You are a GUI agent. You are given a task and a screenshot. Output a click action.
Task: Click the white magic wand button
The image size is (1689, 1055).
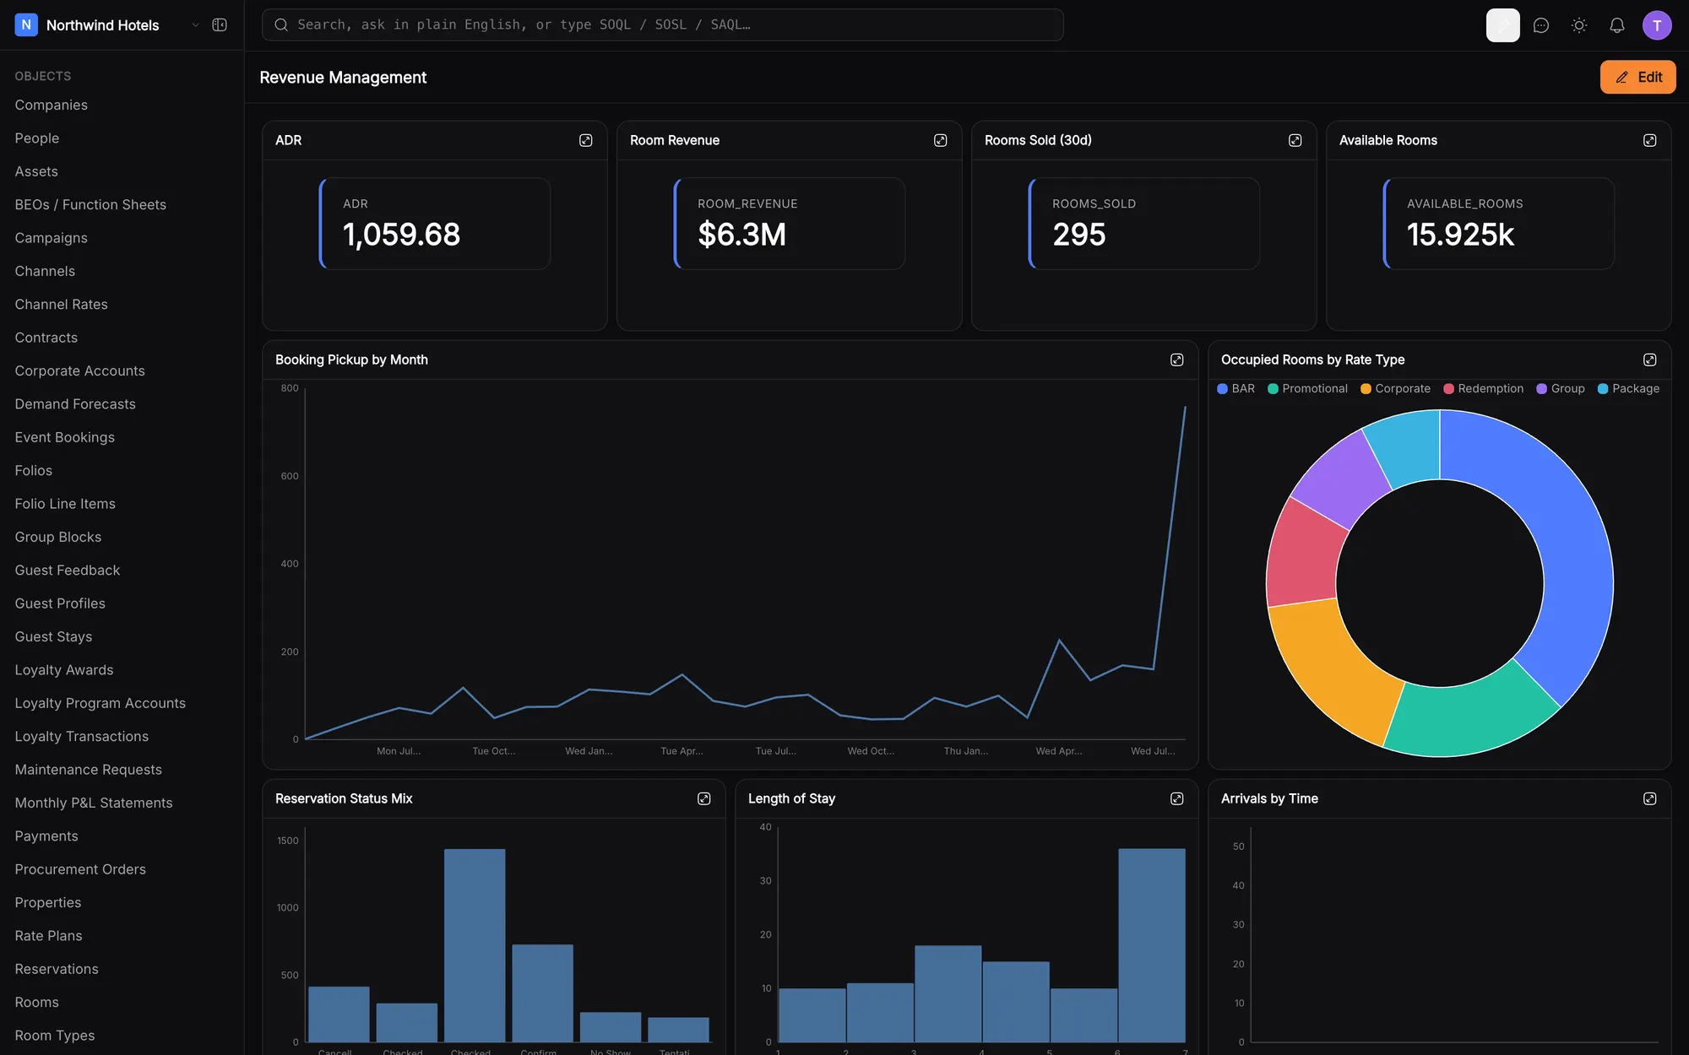(1503, 25)
